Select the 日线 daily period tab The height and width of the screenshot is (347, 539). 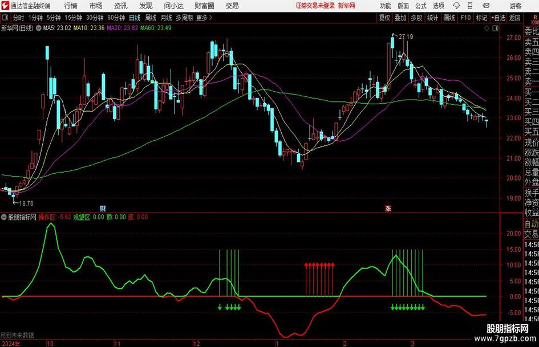(x=135, y=18)
